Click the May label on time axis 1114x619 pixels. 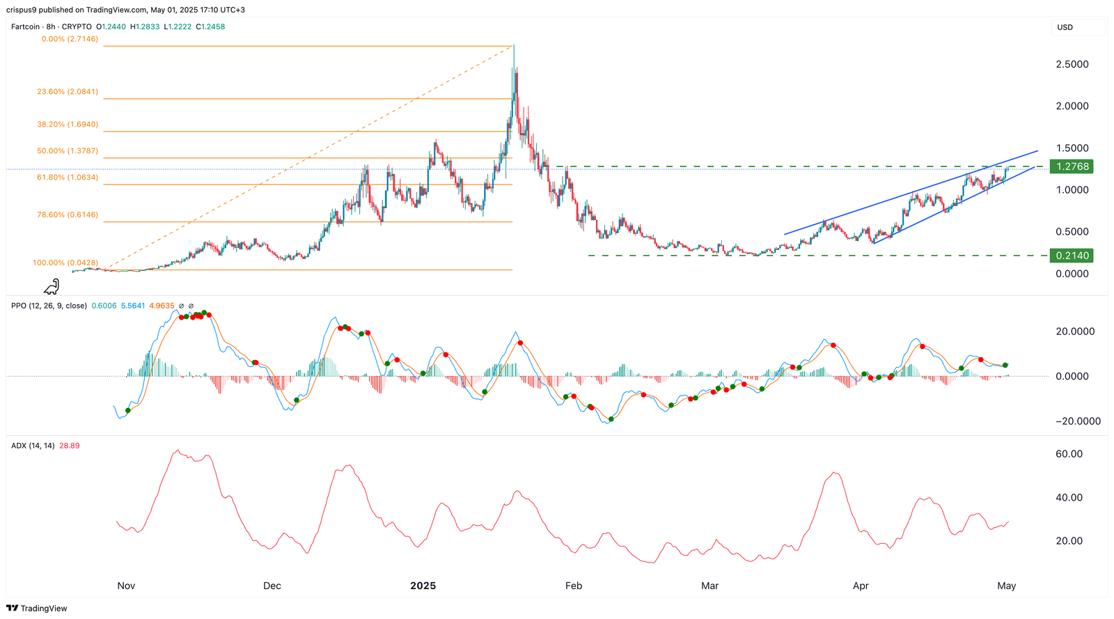(1007, 586)
